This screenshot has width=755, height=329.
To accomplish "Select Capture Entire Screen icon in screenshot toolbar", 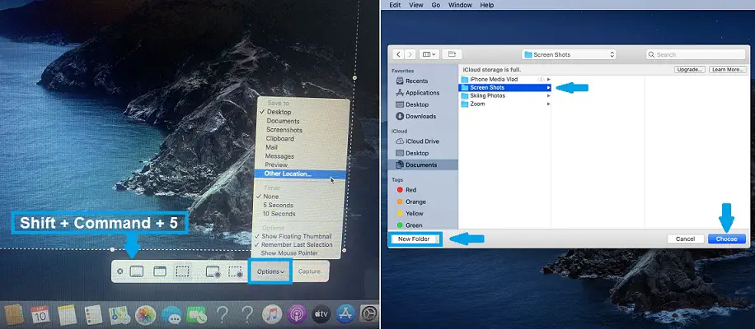I will point(138,271).
